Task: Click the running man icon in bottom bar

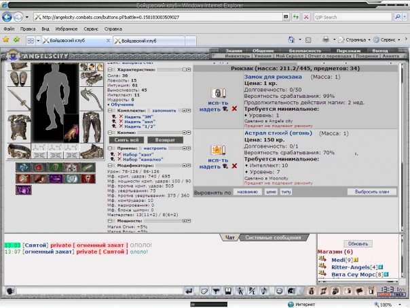Action: coord(240,291)
